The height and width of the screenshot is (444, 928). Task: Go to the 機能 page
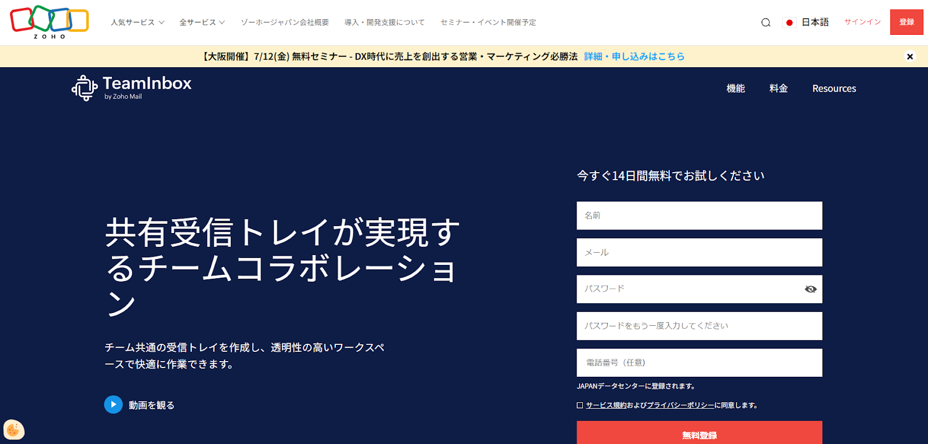click(x=735, y=88)
